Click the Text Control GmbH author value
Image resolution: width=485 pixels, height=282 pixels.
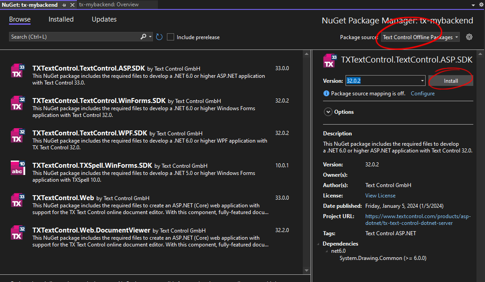(x=388, y=185)
